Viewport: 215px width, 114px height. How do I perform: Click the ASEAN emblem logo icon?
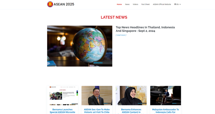click(50, 4)
